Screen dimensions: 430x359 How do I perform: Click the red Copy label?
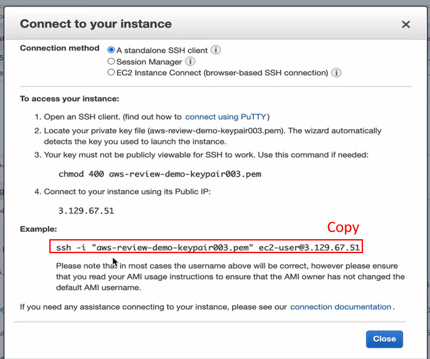(343, 227)
